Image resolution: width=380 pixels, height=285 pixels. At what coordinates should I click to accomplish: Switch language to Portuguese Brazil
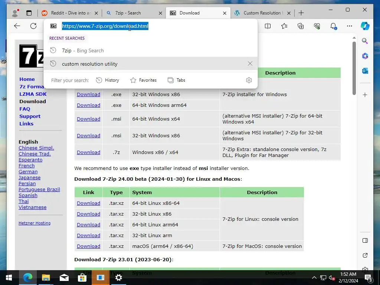[x=39, y=190]
